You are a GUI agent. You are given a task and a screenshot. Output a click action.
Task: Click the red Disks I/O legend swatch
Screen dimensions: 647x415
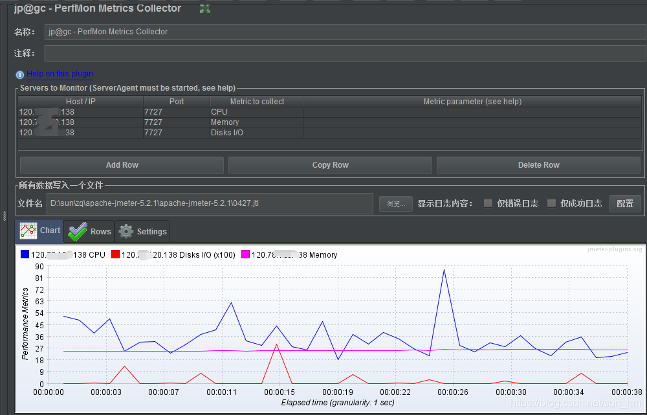116,254
